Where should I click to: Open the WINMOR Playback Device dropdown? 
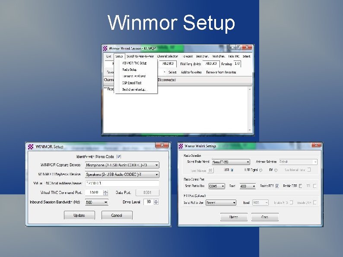157,175
